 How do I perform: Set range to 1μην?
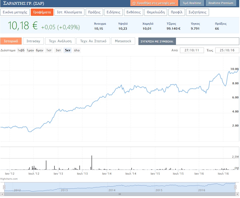pos(30,50)
